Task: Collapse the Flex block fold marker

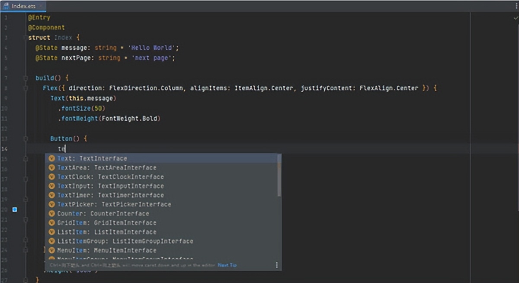Action: [x=26, y=88]
